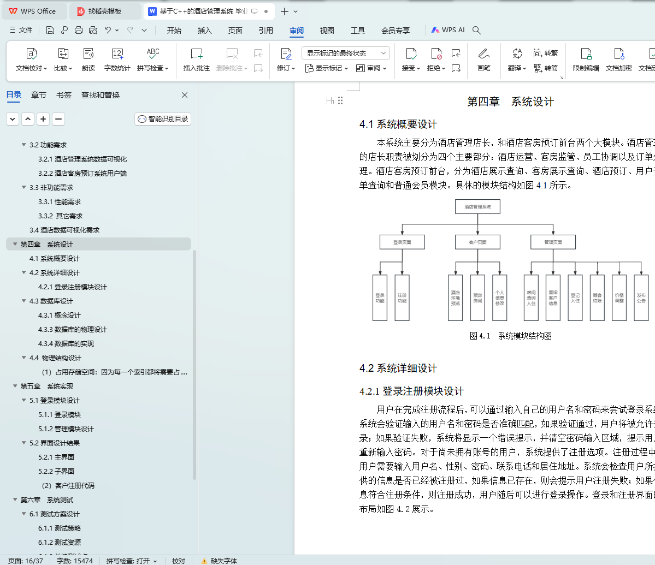
Task: Collapse the 3.3 非功能需求 node
Action: [x=24, y=187]
